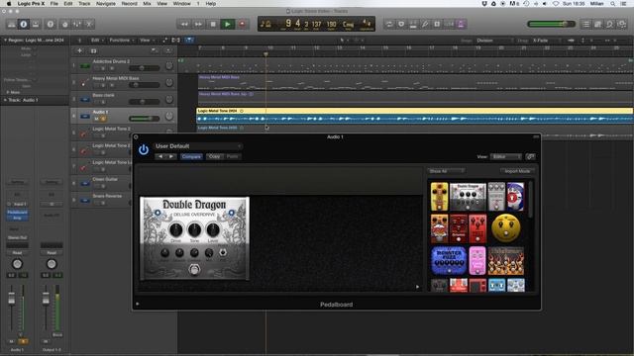Screen dimensions: 634x356
Task: Collapse the Region inspector disclosure triangle
Action: click(x=5, y=40)
